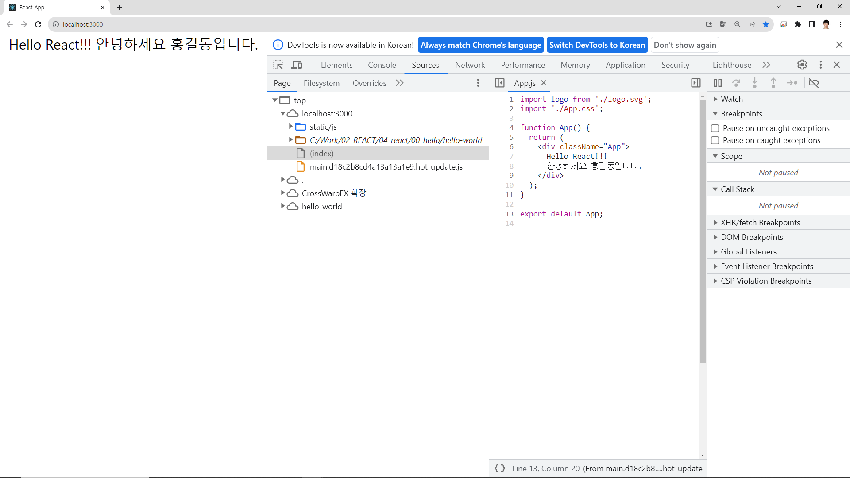Viewport: 850px width, 478px height.
Task: Click the inspect element picker icon
Action: pyautogui.click(x=278, y=65)
